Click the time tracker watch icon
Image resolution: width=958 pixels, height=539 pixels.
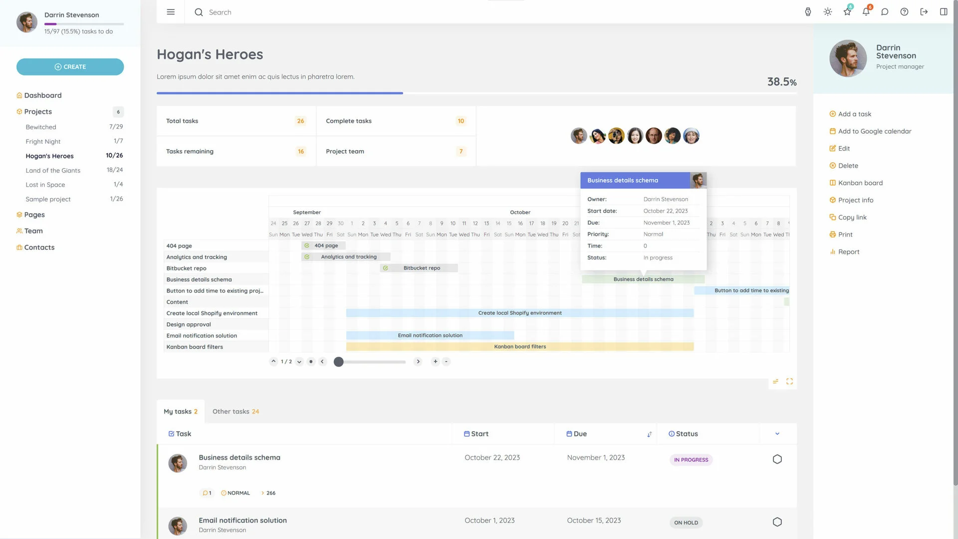click(x=808, y=12)
